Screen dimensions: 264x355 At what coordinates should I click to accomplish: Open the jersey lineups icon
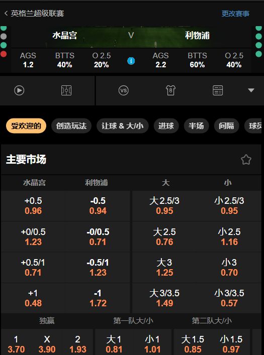[x=170, y=90]
